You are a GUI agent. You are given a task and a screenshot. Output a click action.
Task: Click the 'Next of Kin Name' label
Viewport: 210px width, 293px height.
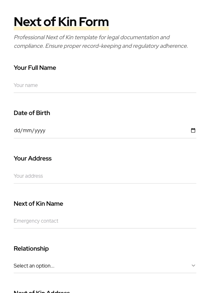[x=38, y=204]
